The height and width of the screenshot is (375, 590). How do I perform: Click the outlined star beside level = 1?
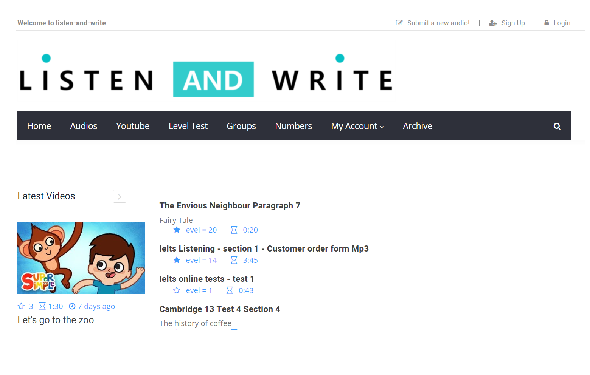click(177, 290)
